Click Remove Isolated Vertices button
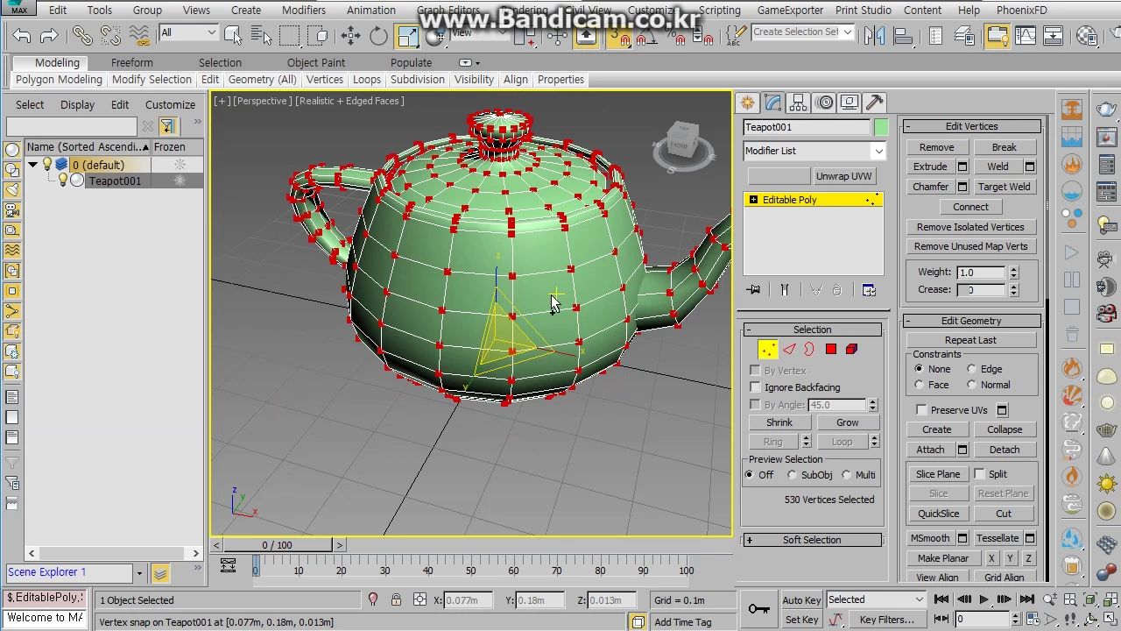This screenshot has width=1121, height=631. click(x=970, y=227)
